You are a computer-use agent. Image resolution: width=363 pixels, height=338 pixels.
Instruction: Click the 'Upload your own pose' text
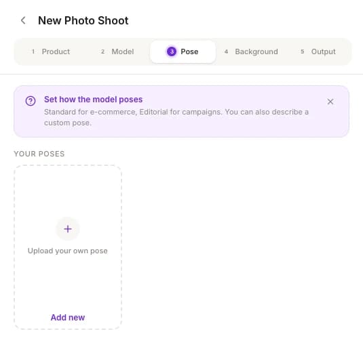tap(68, 251)
